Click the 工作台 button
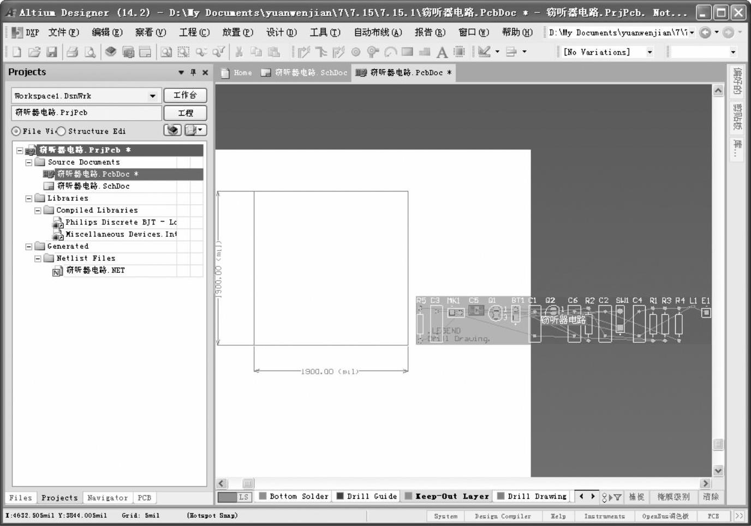Viewport: 751px width, 526px height. (x=185, y=95)
